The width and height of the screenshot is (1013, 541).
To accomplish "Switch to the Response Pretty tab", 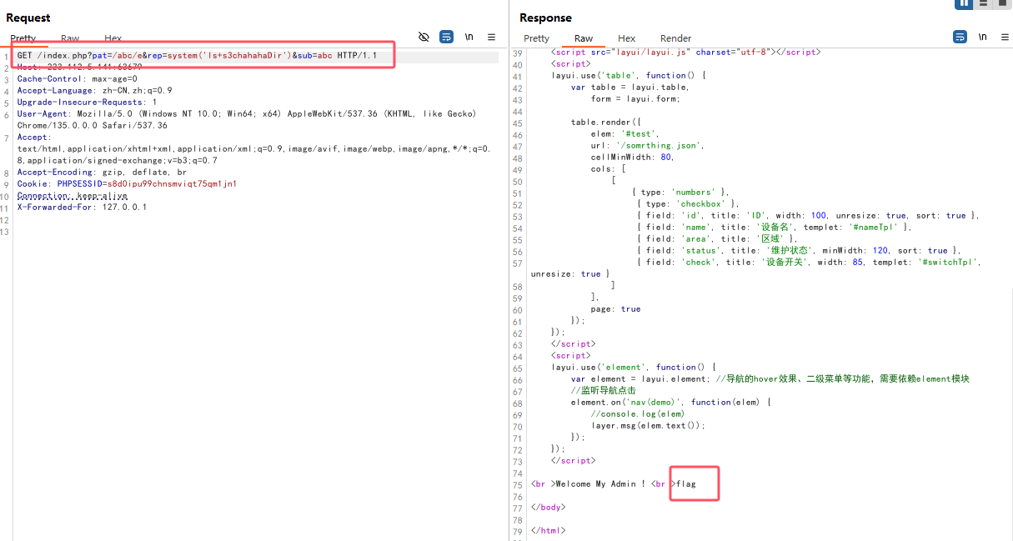I will coord(537,38).
